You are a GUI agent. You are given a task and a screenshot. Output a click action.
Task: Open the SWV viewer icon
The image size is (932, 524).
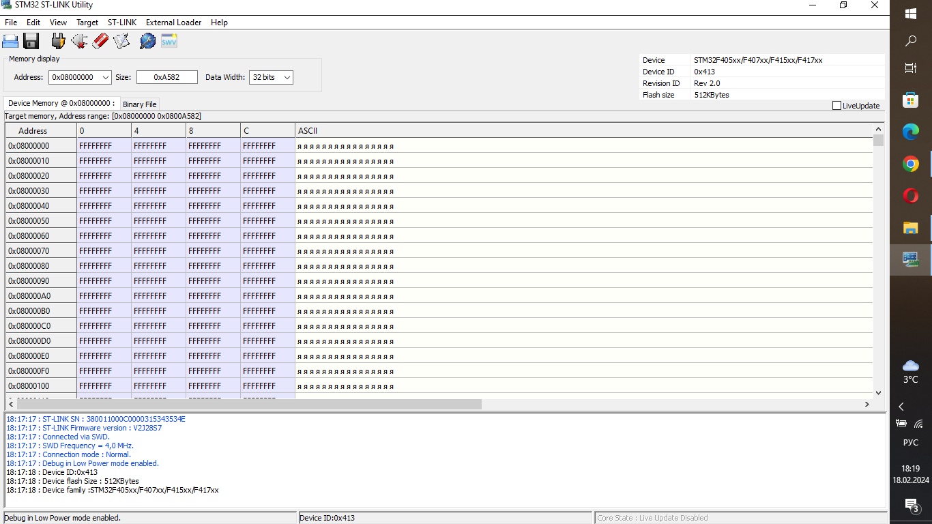(169, 41)
